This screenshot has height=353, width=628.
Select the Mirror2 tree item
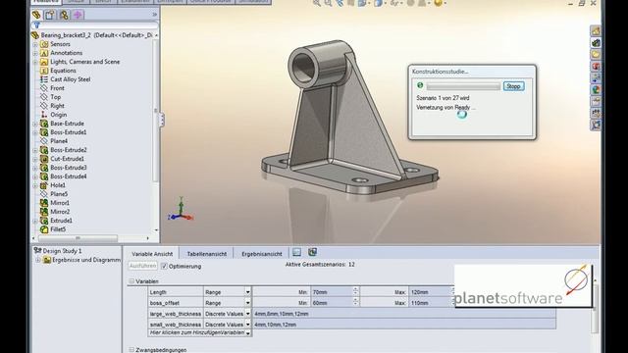[60, 212]
